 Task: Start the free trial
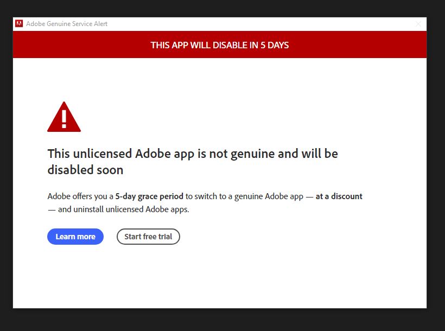(148, 237)
